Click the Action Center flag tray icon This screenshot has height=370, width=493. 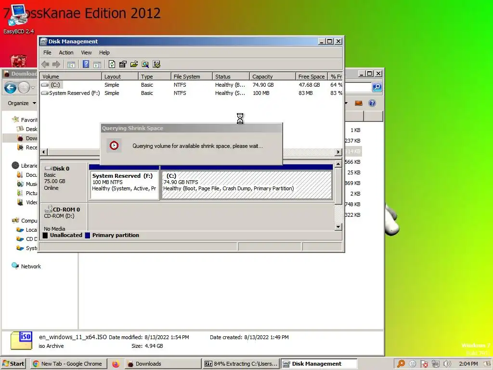click(x=424, y=364)
